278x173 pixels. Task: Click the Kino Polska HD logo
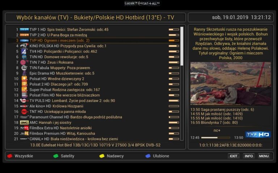pyautogui.click(x=24, y=46)
